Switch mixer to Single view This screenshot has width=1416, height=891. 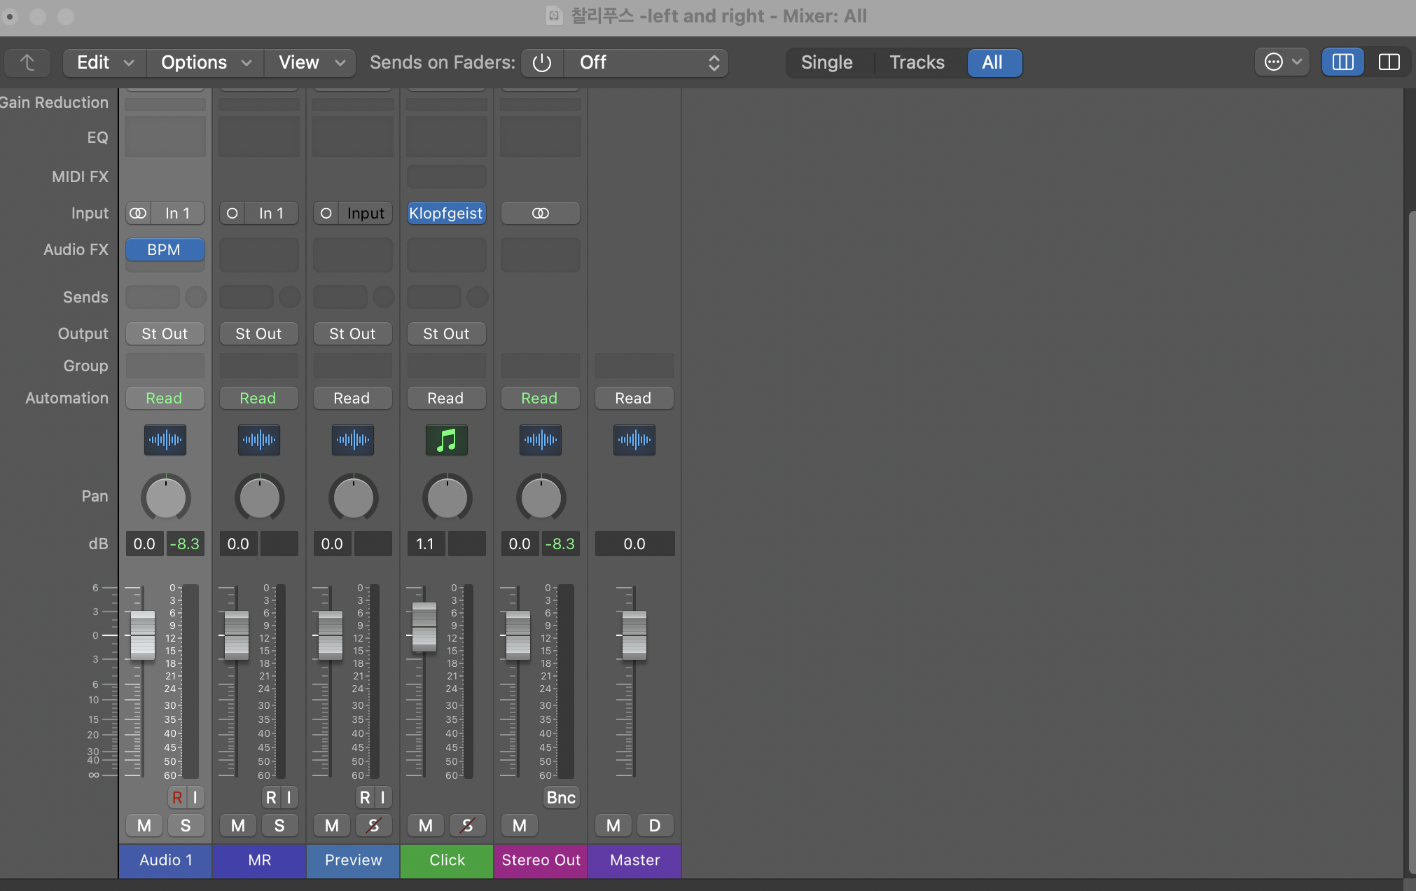click(x=826, y=62)
